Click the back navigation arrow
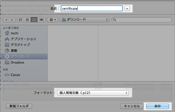 point(6,20)
